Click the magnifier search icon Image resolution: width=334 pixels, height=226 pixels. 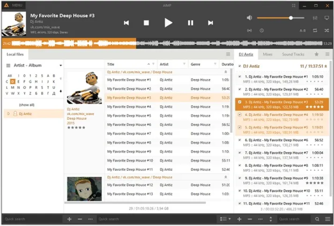click(317, 219)
